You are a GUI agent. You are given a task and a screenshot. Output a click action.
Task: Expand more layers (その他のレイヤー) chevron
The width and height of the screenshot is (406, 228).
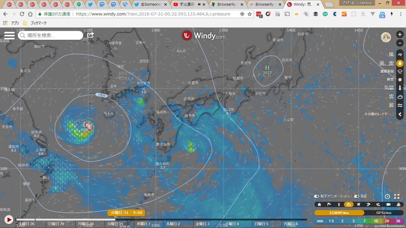point(400,114)
